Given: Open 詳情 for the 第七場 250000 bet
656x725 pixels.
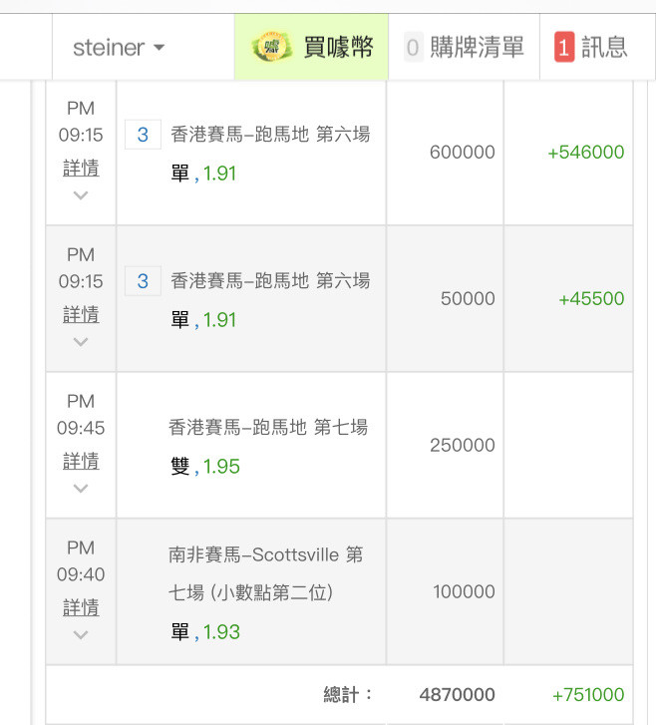Looking at the screenshot, I should [81, 461].
